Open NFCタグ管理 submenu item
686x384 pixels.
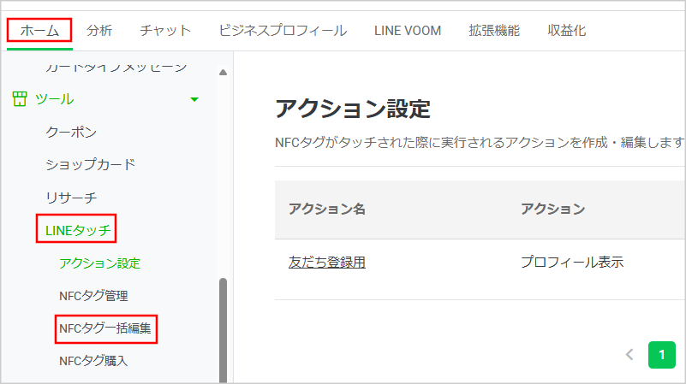tap(93, 296)
